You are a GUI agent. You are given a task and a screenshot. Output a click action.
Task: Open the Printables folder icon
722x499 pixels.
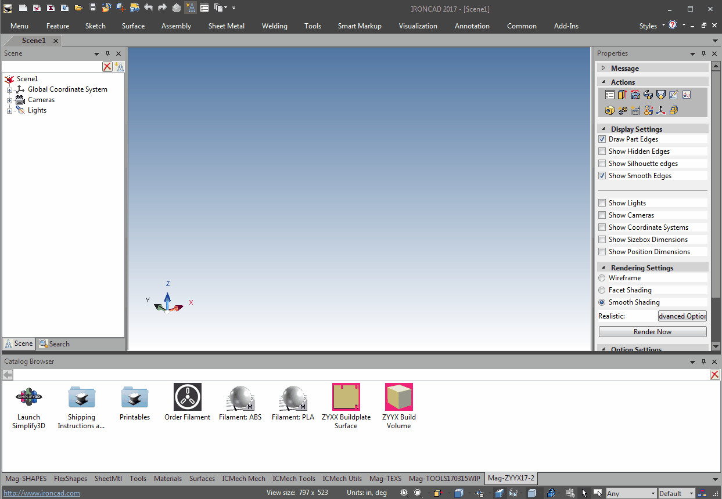pyautogui.click(x=134, y=397)
